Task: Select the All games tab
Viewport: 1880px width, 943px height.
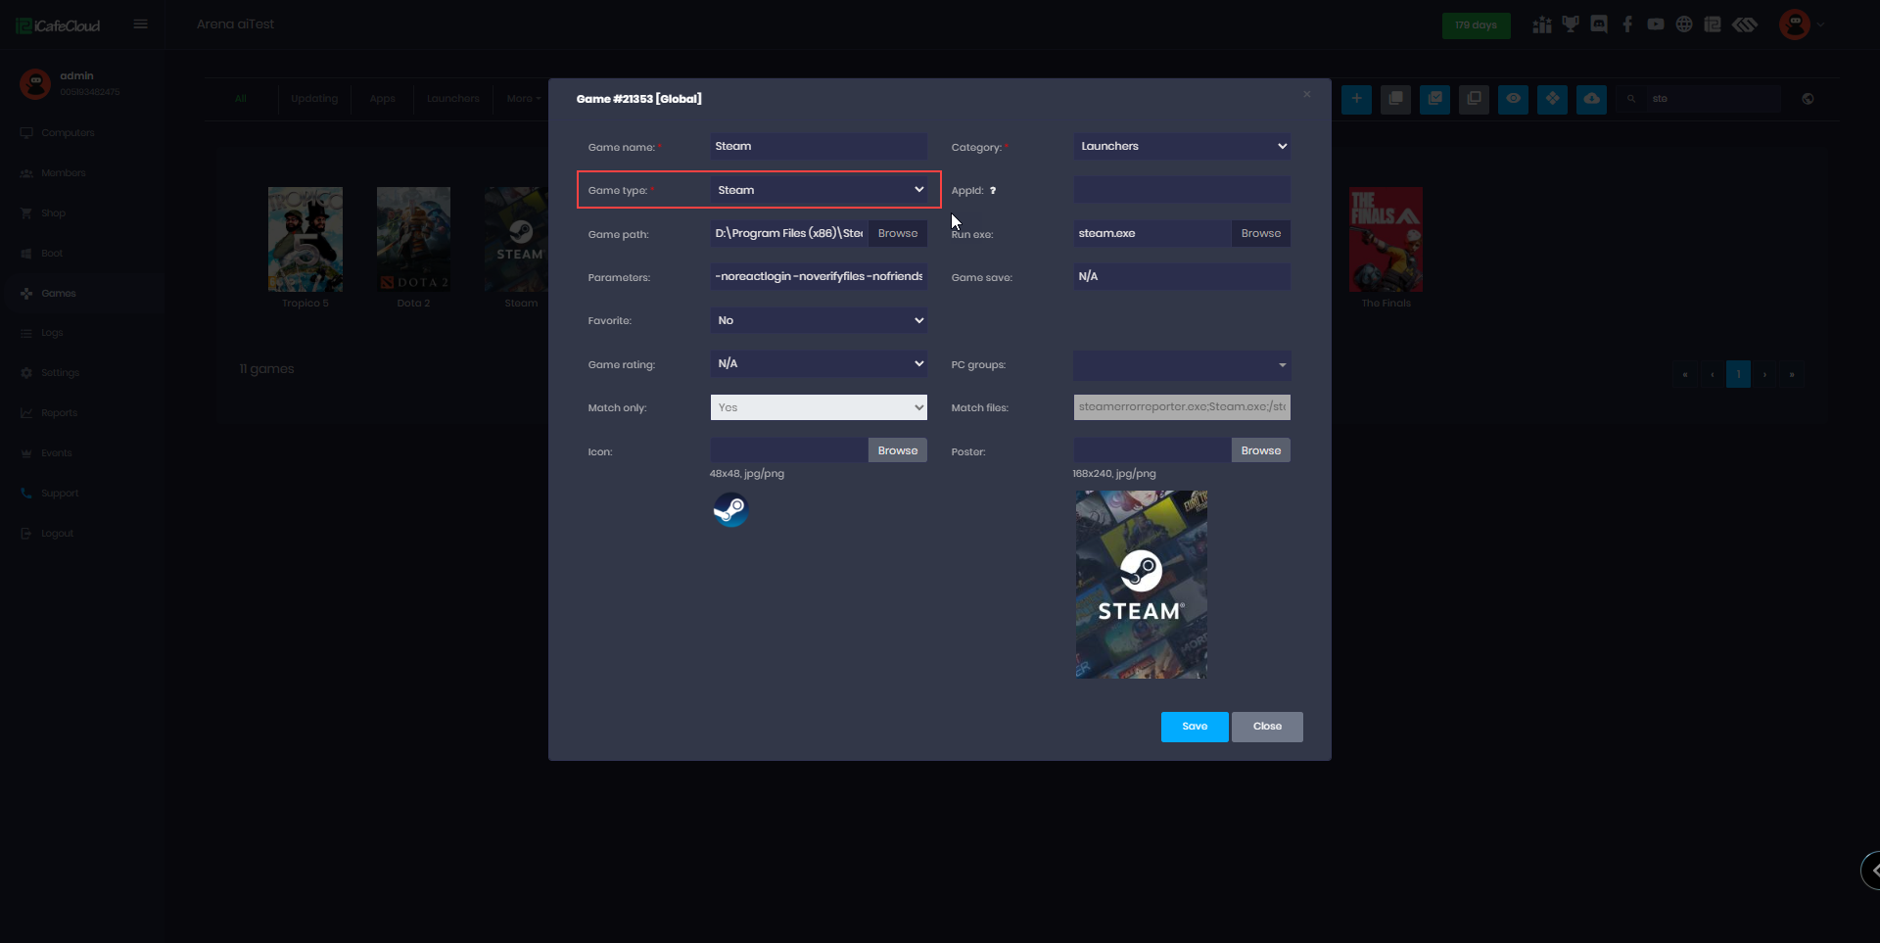Action: pos(241,99)
